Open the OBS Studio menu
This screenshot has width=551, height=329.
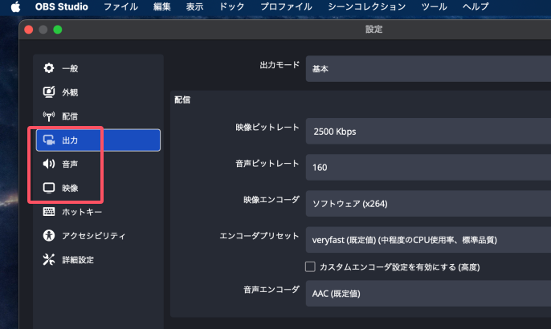62,6
